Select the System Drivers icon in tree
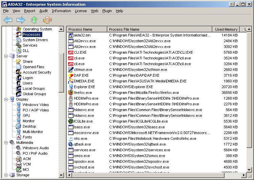Screen dimensions: 254x180 (19, 40)
